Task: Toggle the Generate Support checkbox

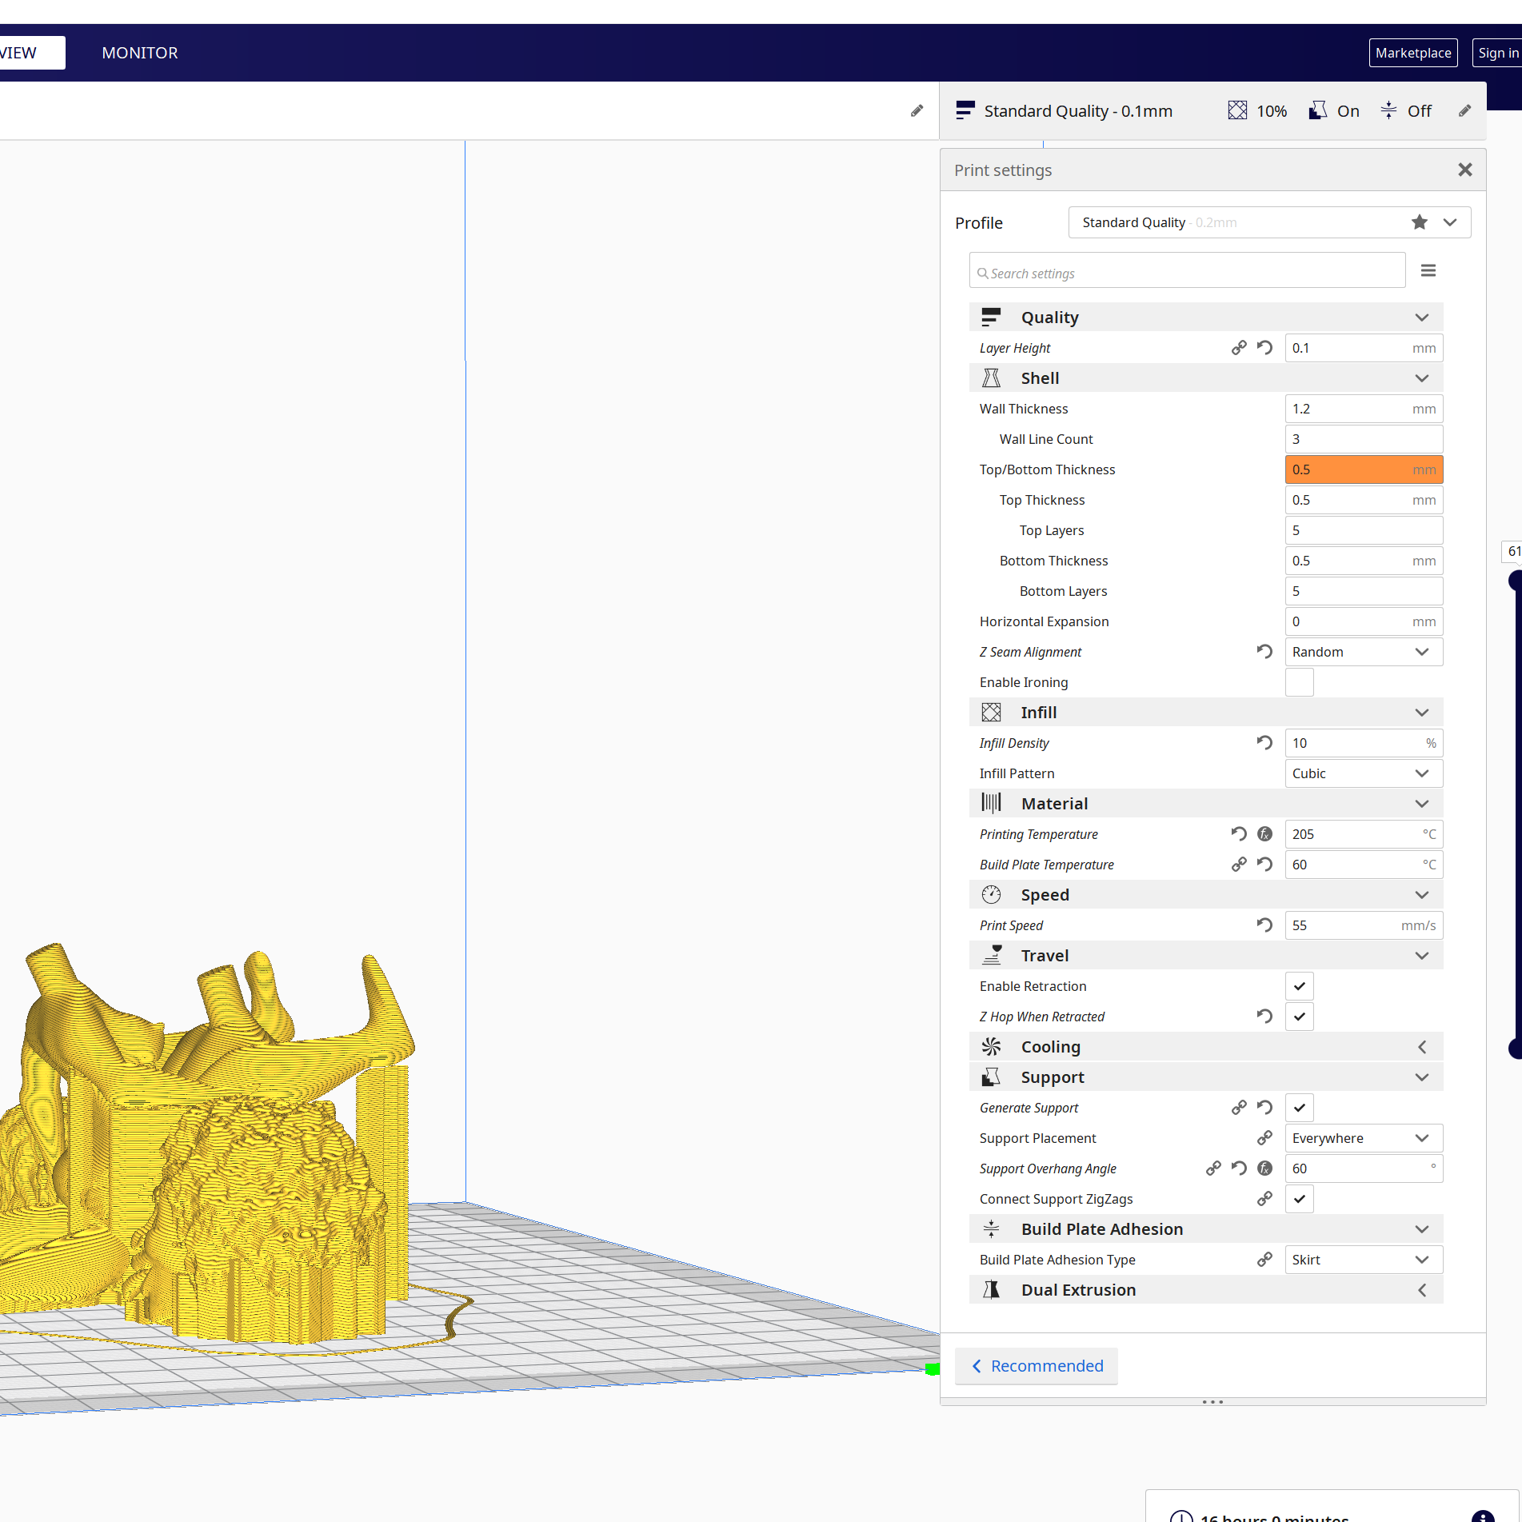Action: pos(1299,1108)
